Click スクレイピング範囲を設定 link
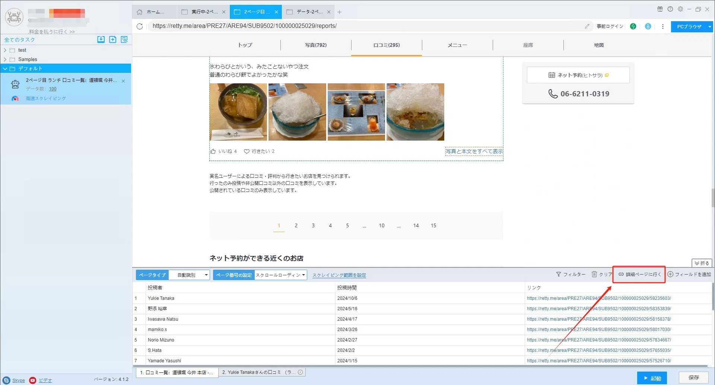715x385 pixels. coord(339,275)
